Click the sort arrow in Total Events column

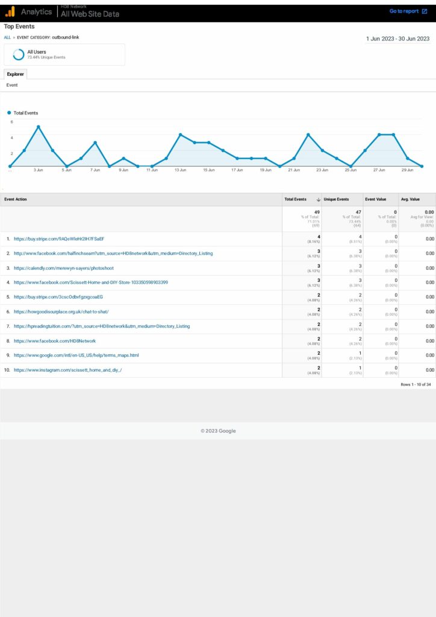tap(318, 199)
